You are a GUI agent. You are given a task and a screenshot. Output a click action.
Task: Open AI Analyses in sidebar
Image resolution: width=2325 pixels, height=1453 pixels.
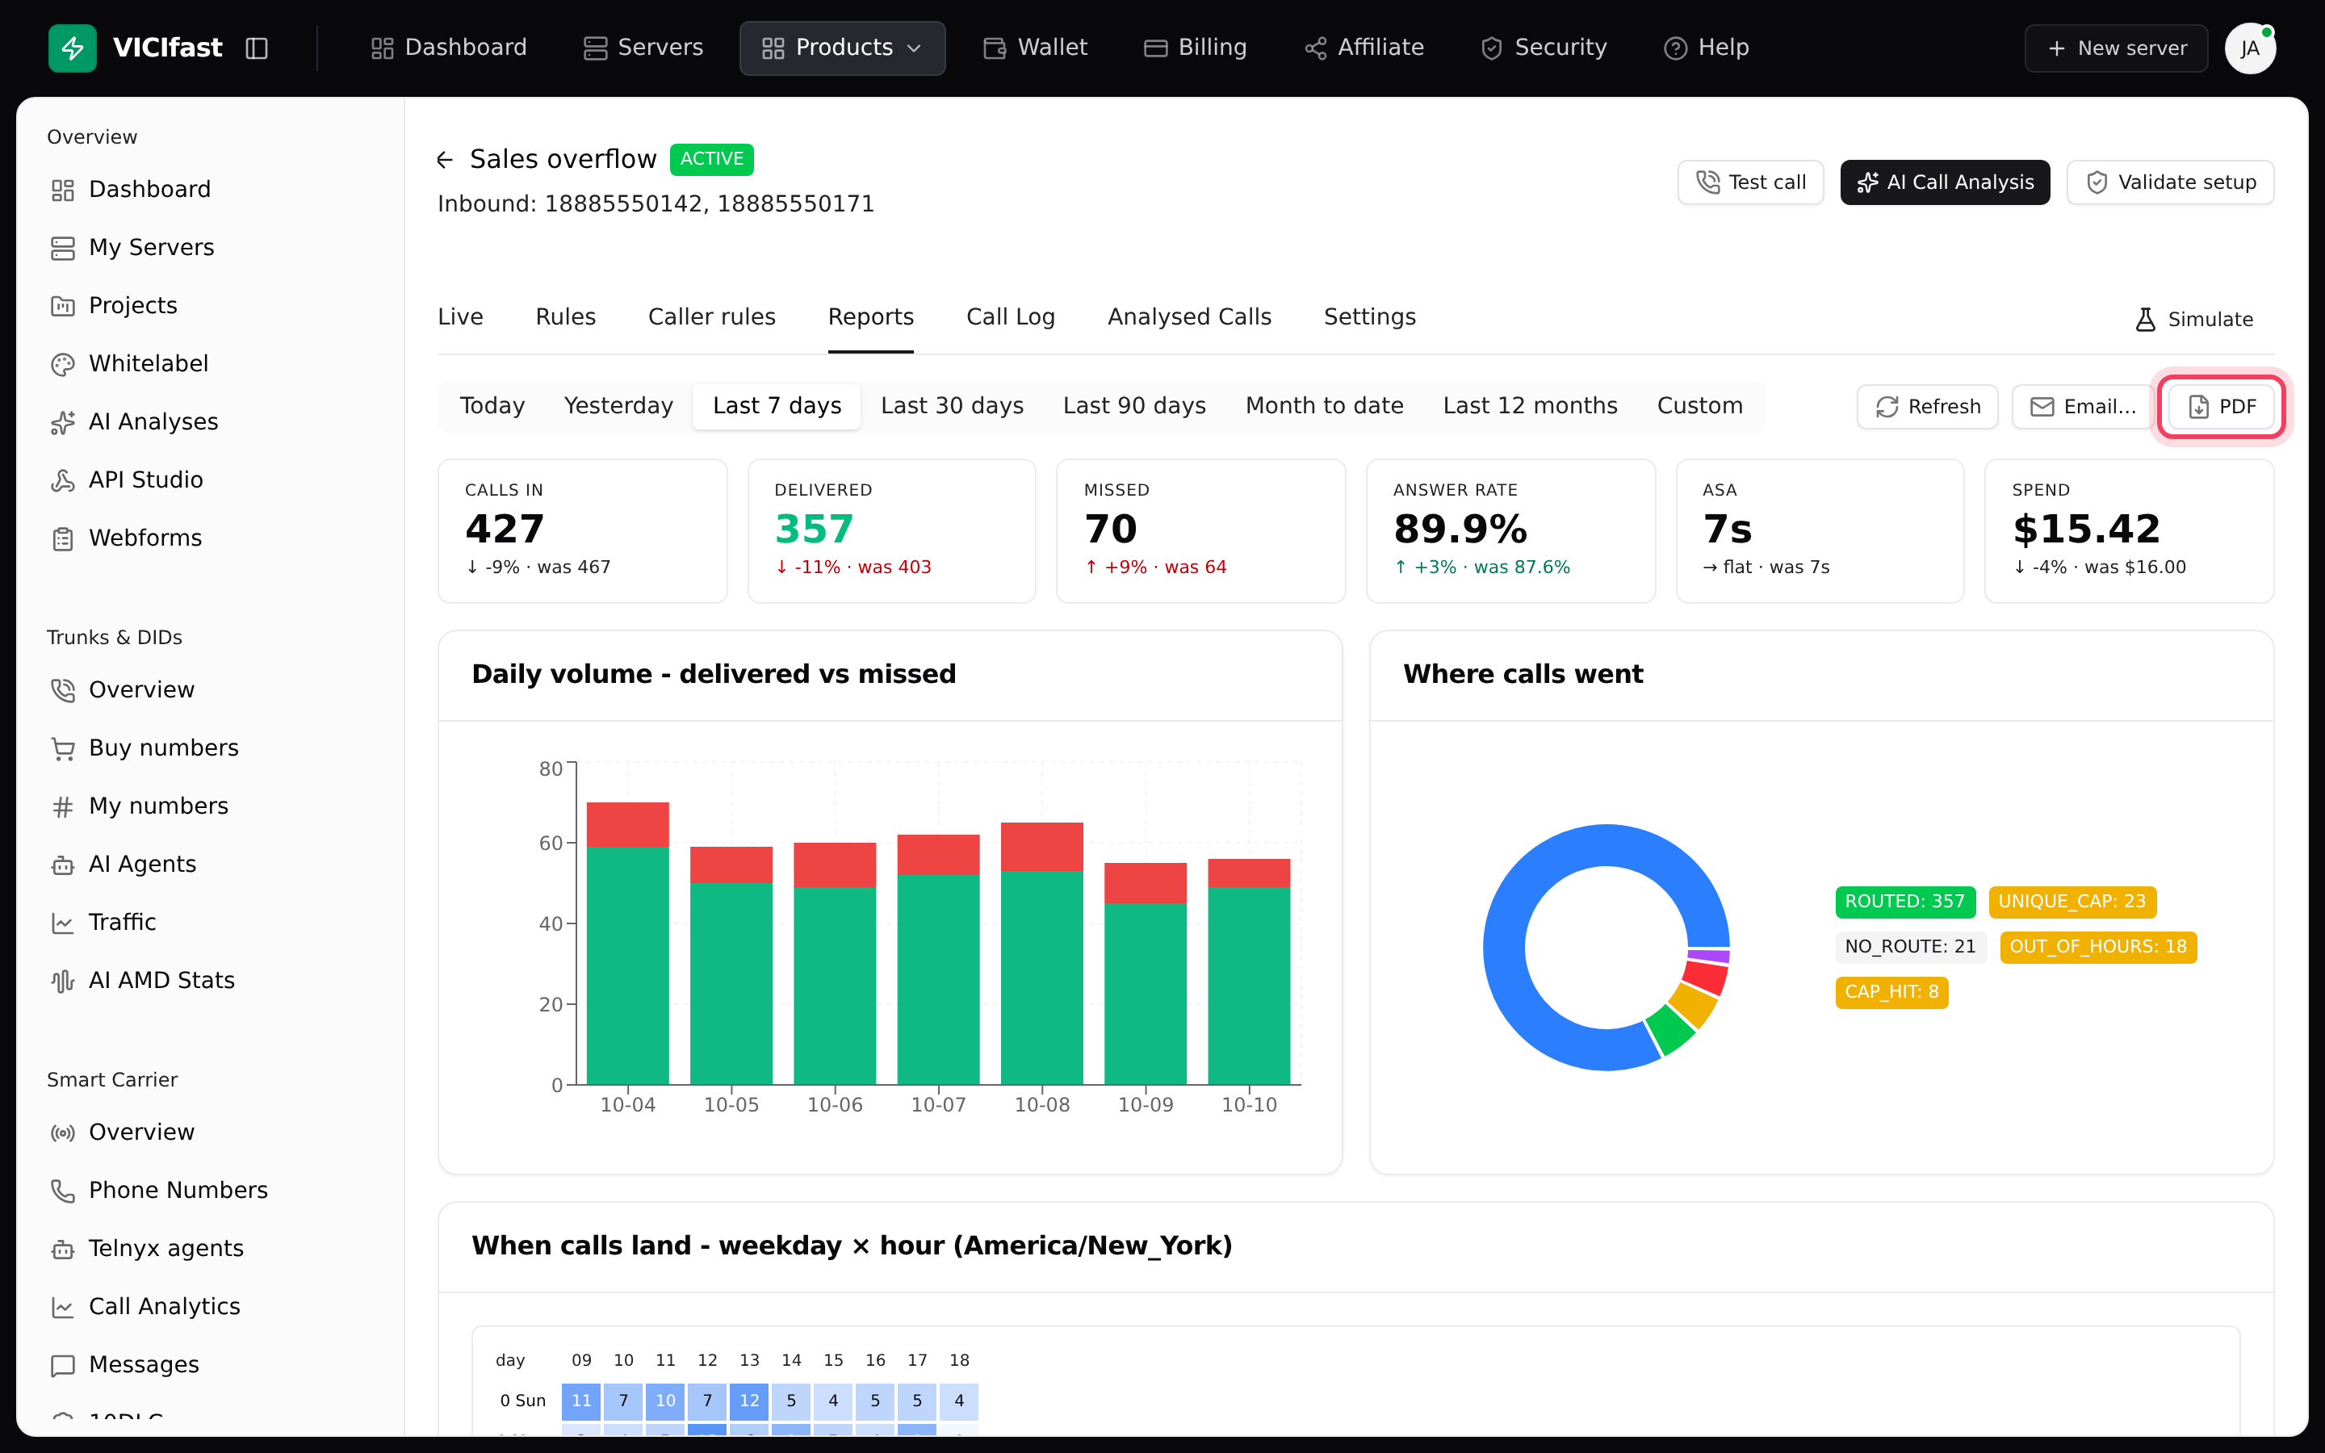pyautogui.click(x=211, y=422)
